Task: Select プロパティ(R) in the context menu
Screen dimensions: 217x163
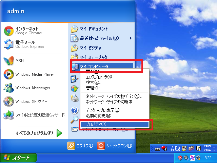Action: pos(115,124)
